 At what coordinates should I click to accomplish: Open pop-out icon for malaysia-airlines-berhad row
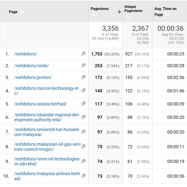click(83, 176)
